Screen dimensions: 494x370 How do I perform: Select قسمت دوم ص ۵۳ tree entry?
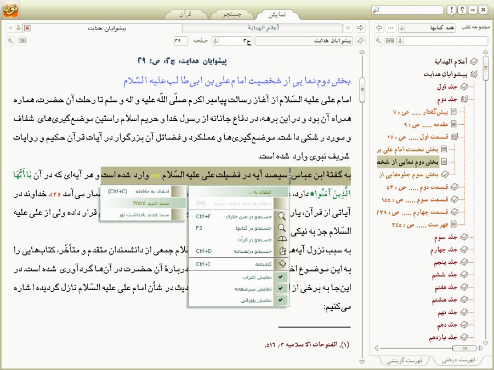click(x=417, y=187)
